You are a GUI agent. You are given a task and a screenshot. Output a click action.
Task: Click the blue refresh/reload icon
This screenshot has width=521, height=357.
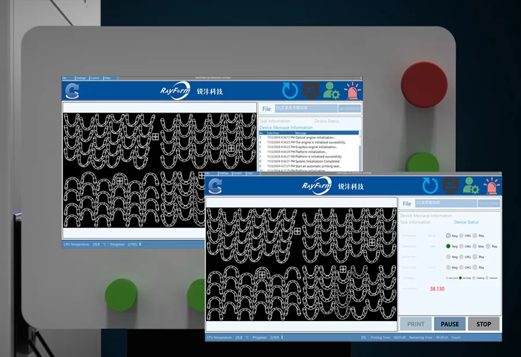coord(430,186)
